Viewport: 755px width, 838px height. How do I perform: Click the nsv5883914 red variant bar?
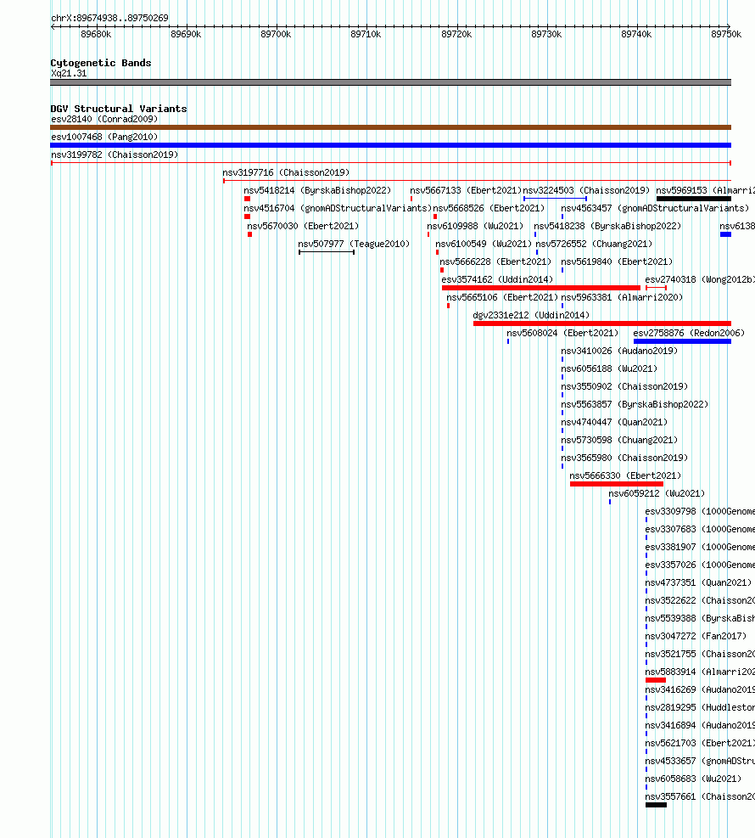click(x=656, y=680)
